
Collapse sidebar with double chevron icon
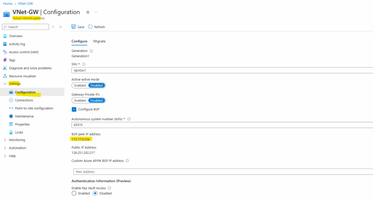point(60,27)
